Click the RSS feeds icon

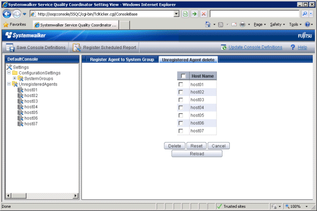[x=220, y=25]
